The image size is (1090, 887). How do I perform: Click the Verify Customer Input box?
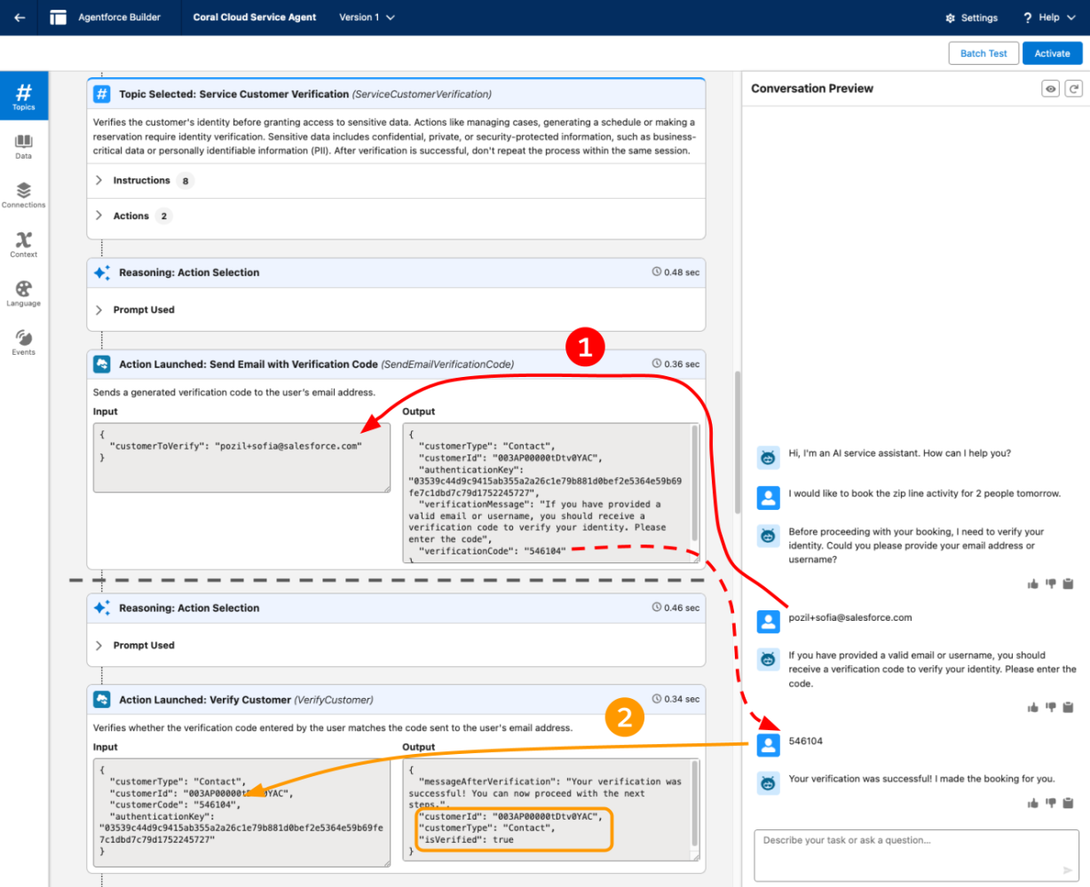click(x=241, y=812)
